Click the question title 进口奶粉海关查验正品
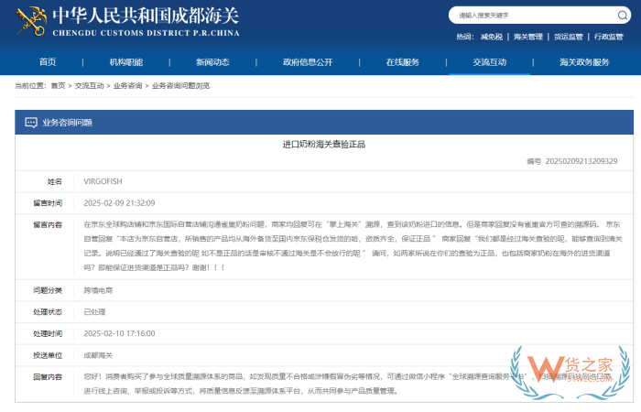641x412 pixels. tap(324, 145)
